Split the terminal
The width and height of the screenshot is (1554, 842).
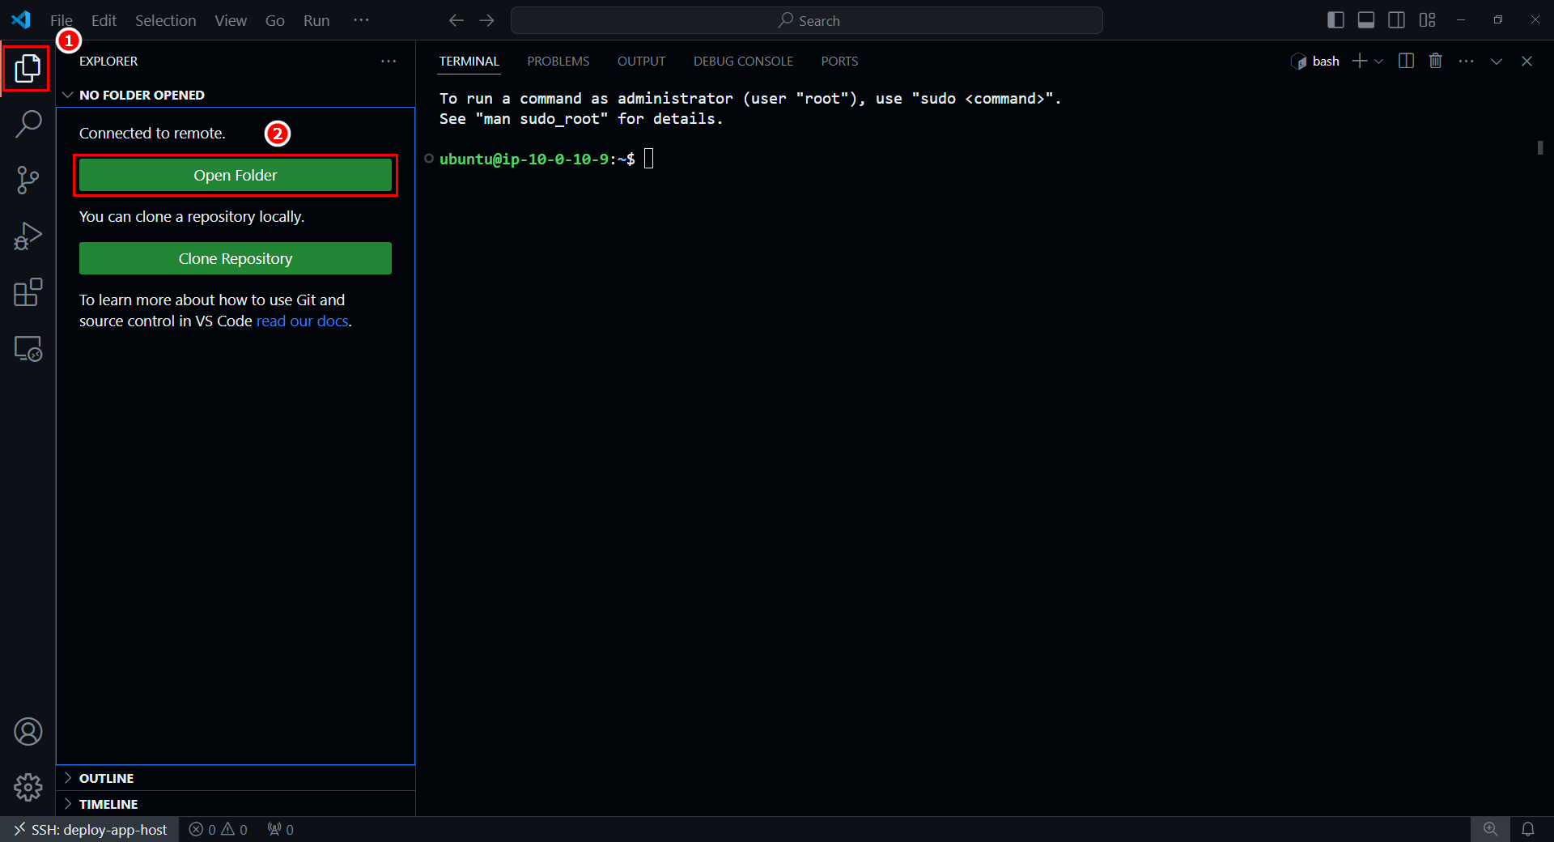(x=1406, y=61)
